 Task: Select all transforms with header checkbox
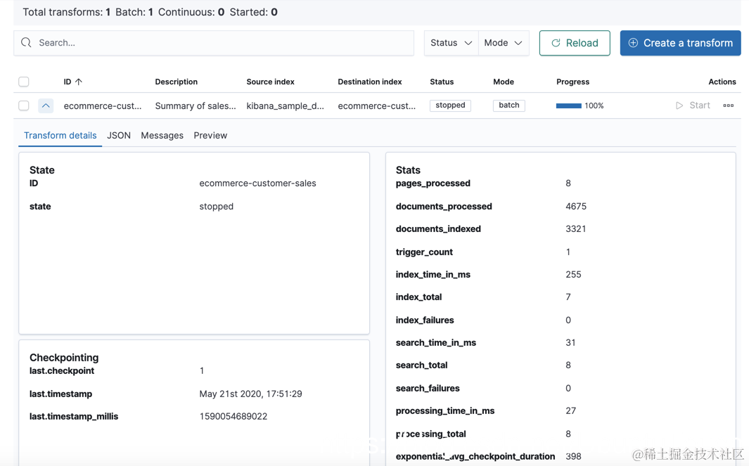24,82
